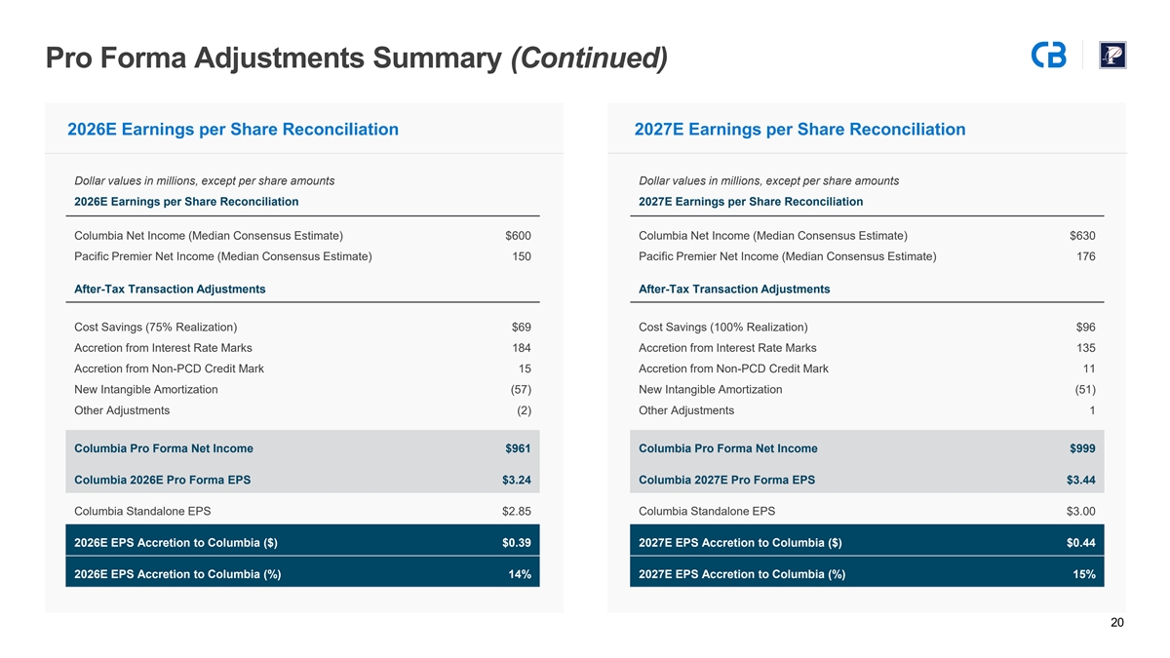This screenshot has height=658, width=1170.
Task: Select the $999 Pro Forma Net Income value
Action: [x=1082, y=448]
